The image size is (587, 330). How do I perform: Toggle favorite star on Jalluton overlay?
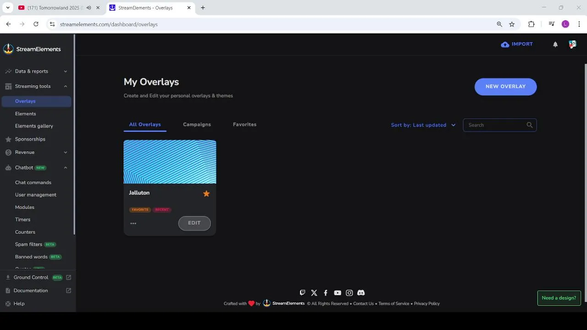tap(206, 193)
